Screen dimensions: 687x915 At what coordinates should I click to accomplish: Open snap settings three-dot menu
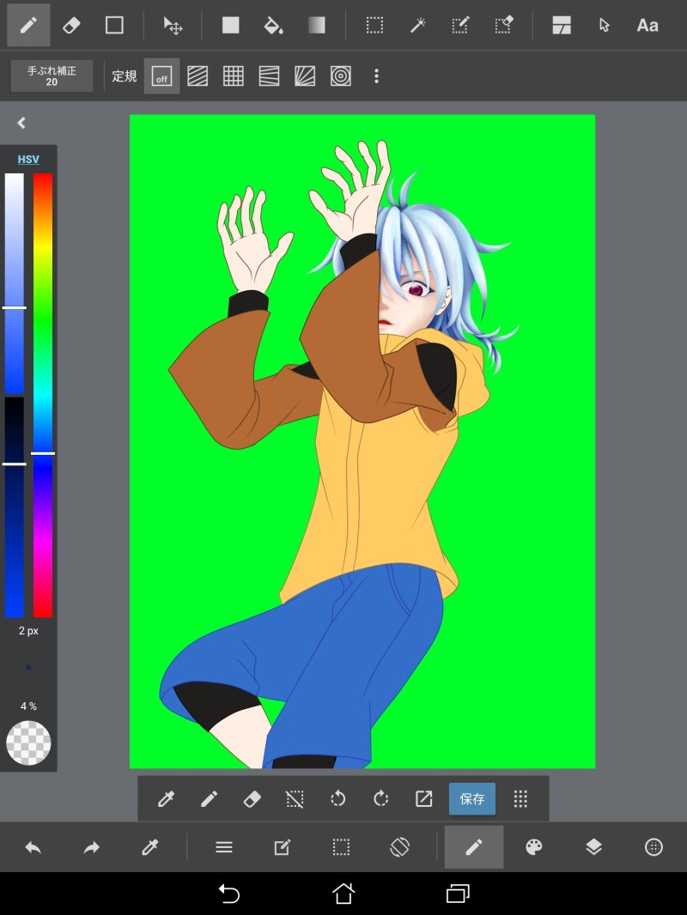(x=376, y=76)
